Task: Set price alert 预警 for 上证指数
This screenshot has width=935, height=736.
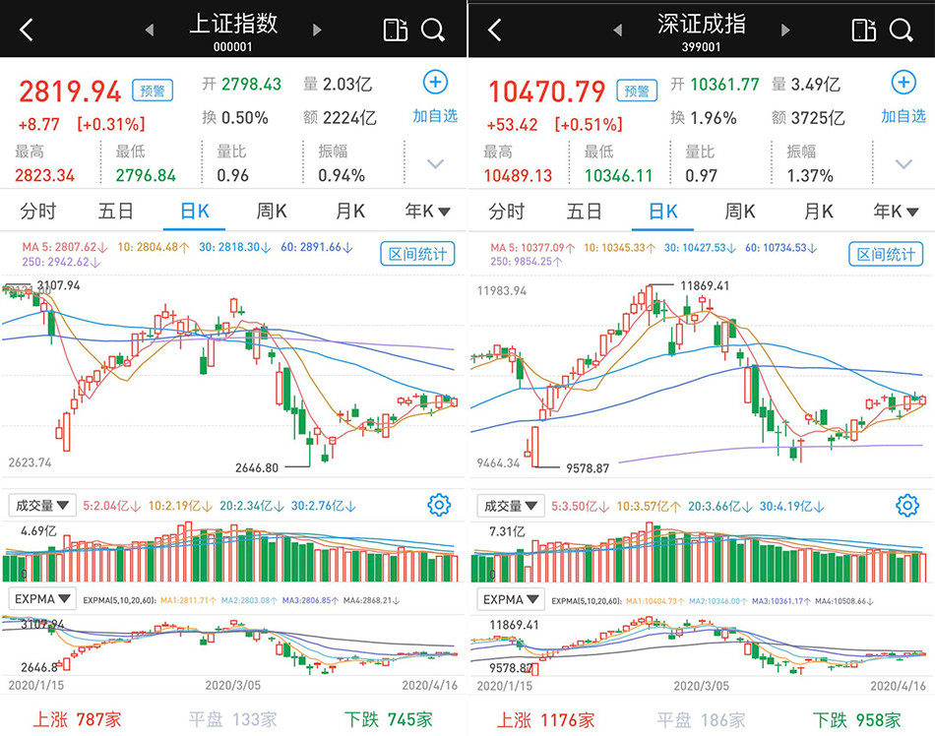Action: click(x=153, y=91)
